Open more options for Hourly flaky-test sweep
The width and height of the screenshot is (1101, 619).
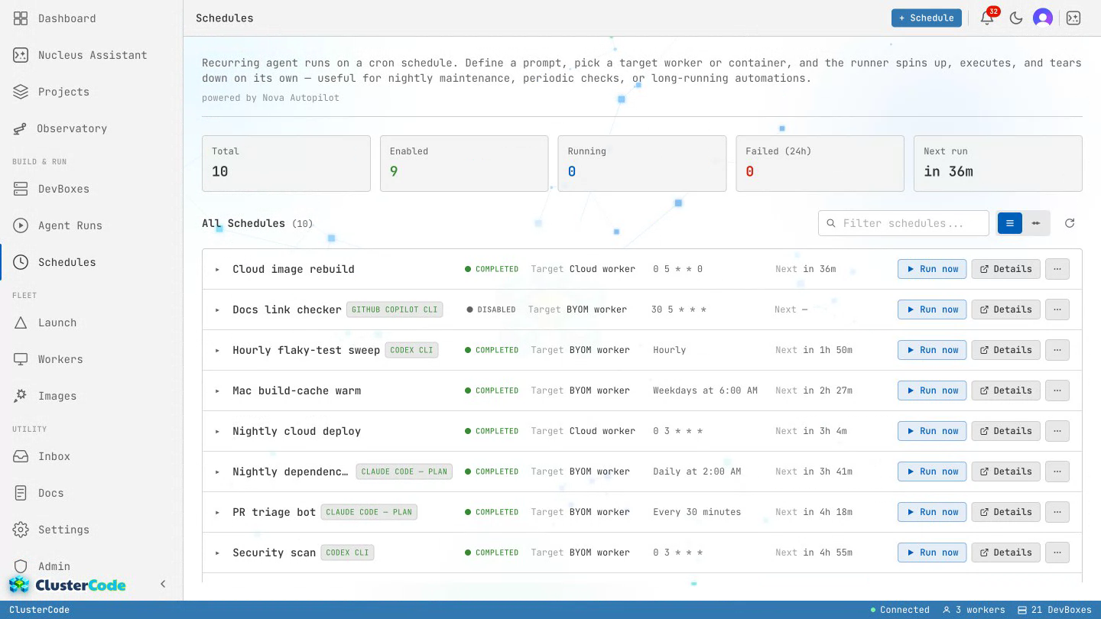[x=1057, y=350]
